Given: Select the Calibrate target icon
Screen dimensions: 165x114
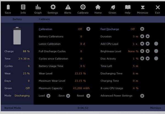Looking at the screenshot, I should 83,7.
